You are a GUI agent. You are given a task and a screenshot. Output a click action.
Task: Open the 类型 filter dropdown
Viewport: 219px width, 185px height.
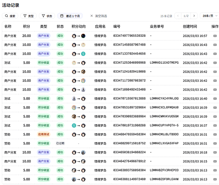[28, 16]
